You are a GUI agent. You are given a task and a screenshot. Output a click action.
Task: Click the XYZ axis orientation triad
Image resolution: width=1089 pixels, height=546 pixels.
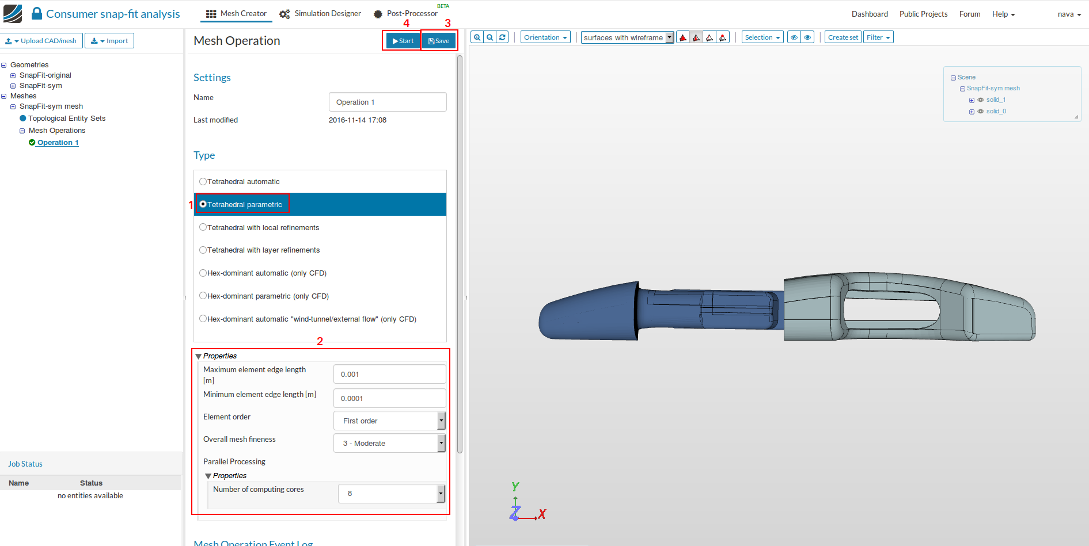528,502
